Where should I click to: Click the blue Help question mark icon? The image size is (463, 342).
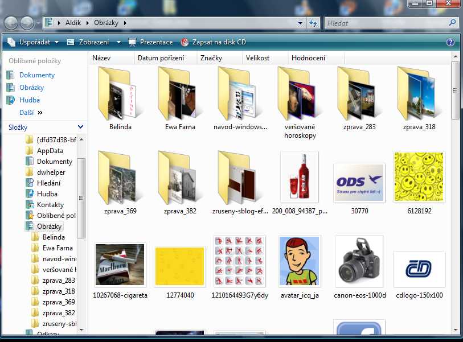coord(450,42)
